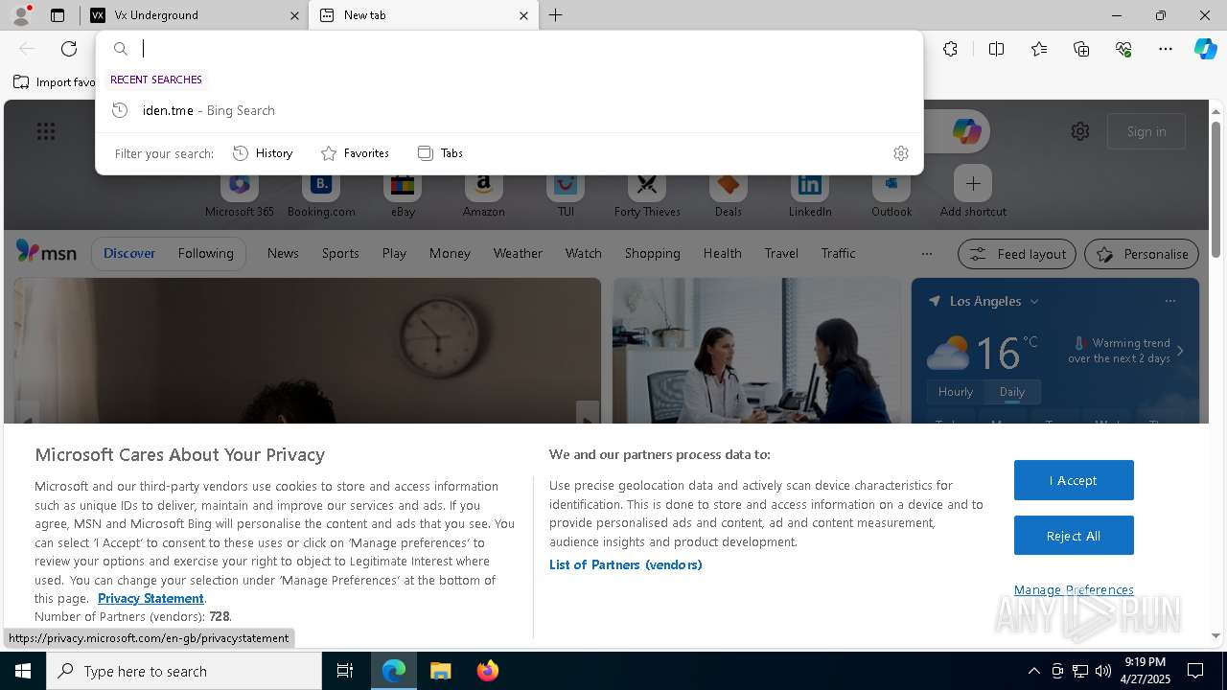Open Deals shortcut tile
The width and height of the screenshot is (1227, 690).
(x=729, y=195)
